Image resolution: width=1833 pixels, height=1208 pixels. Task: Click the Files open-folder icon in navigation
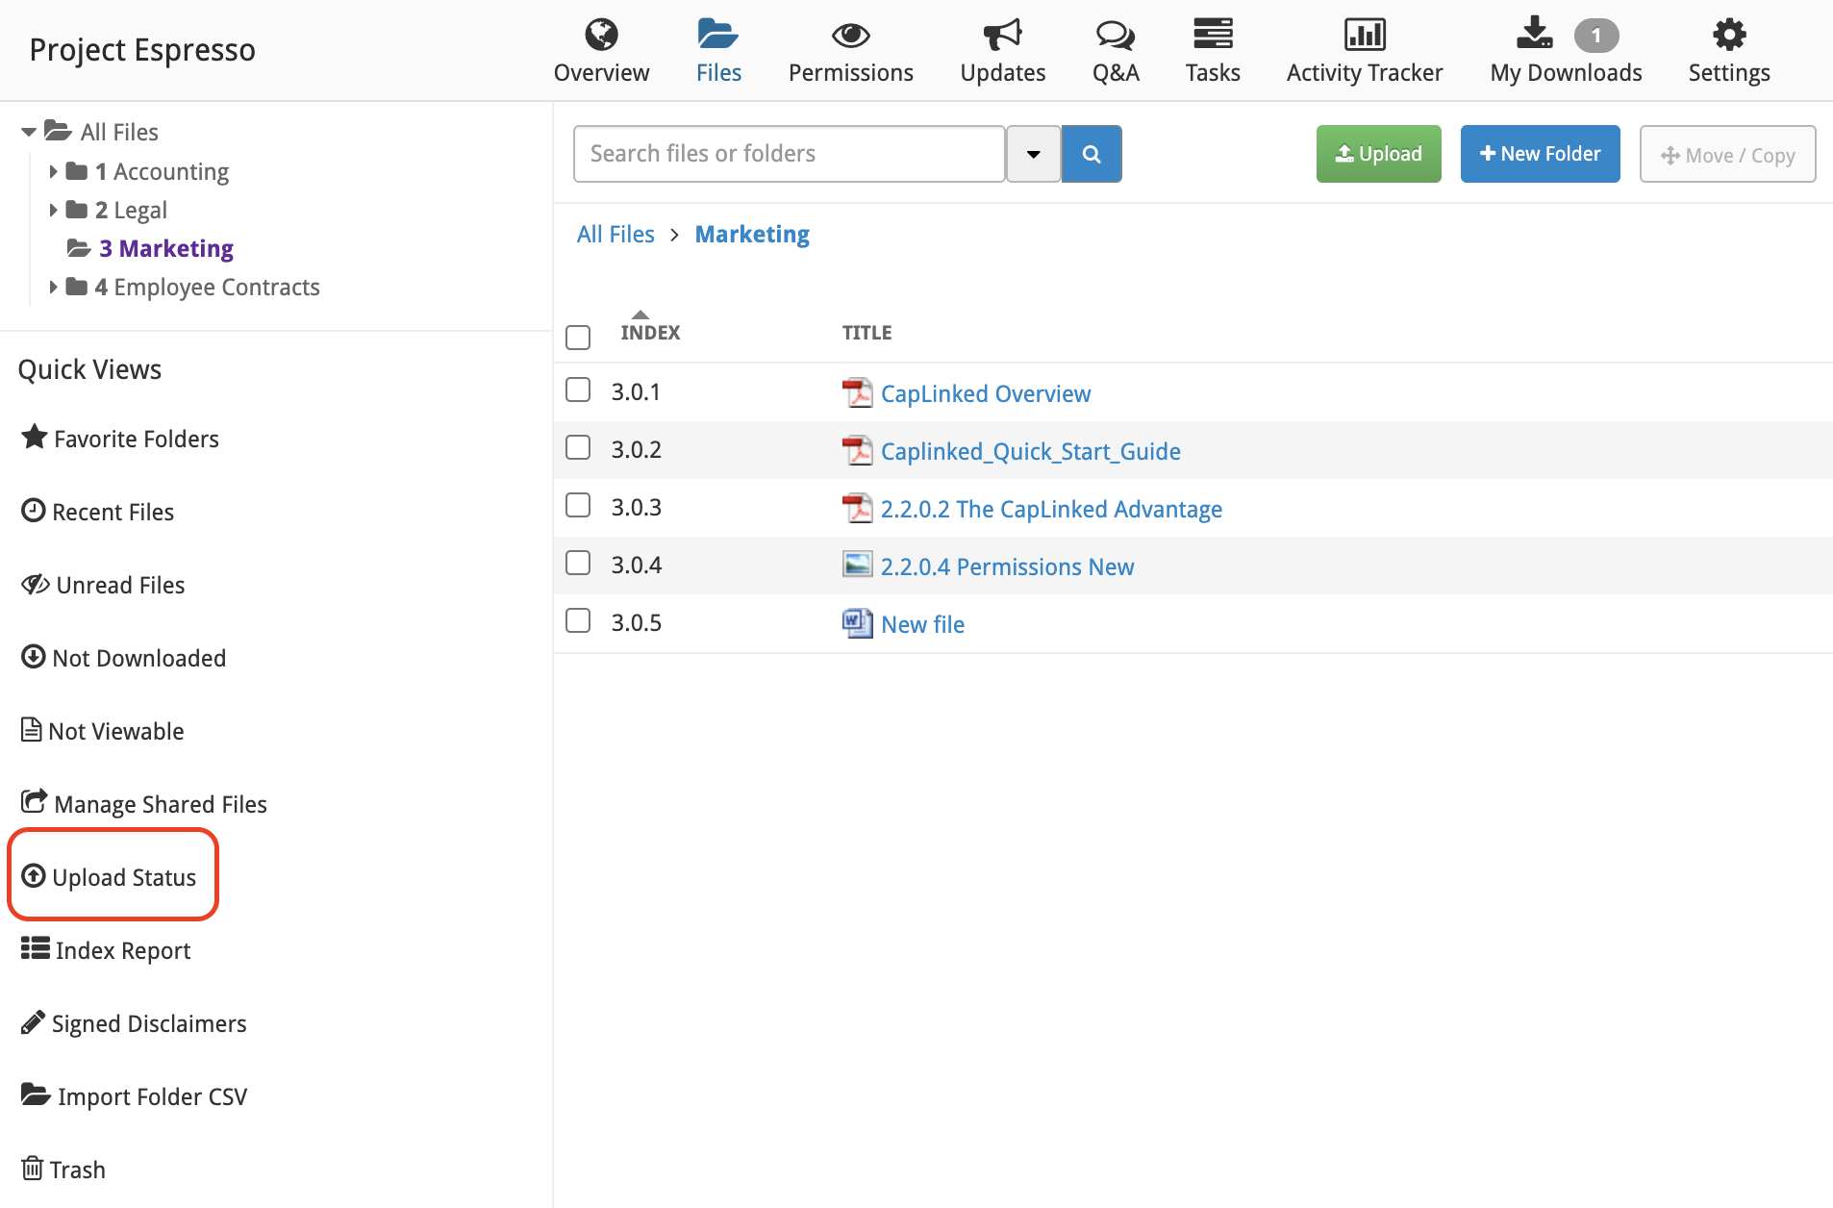(717, 35)
